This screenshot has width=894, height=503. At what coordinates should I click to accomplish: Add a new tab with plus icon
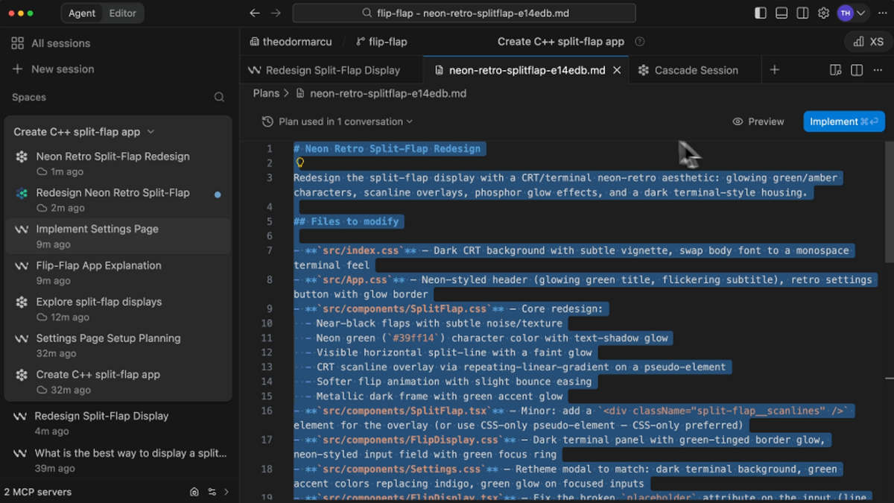[775, 70]
